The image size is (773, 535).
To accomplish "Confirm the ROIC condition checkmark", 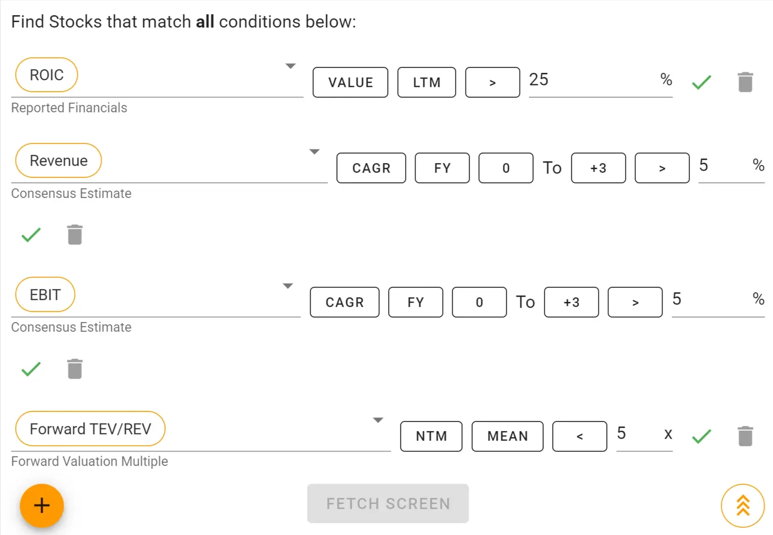I will [x=702, y=82].
